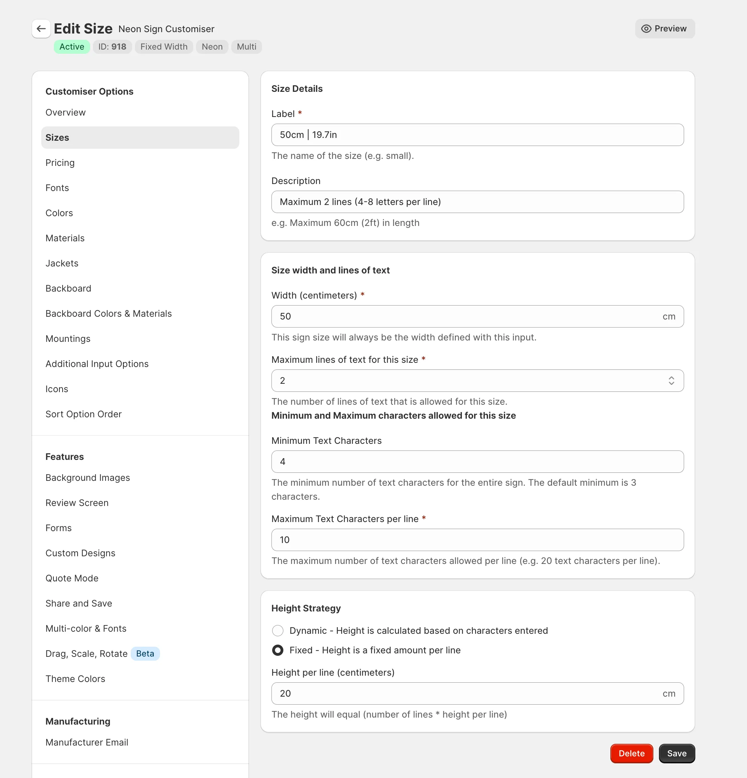
Task: Click the Preview eye icon
Action: [646, 29]
